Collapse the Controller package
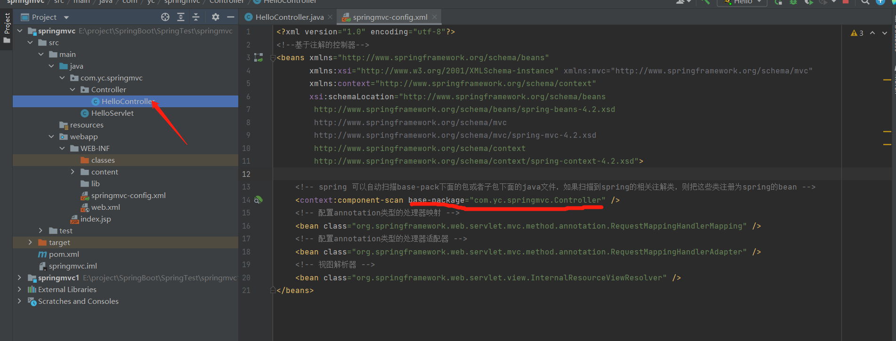 tap(73, 89)
